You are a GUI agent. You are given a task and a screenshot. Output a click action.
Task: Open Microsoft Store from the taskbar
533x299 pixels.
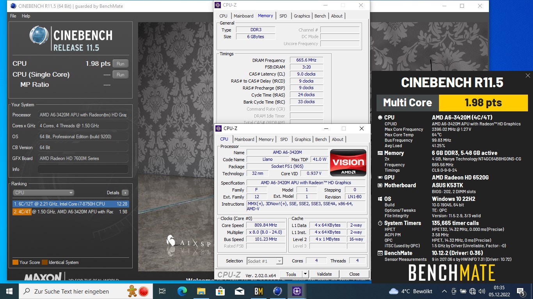coord(220,291)
